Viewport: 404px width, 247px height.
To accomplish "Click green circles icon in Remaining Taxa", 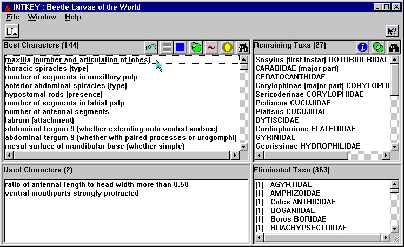I will pos(378,48).
